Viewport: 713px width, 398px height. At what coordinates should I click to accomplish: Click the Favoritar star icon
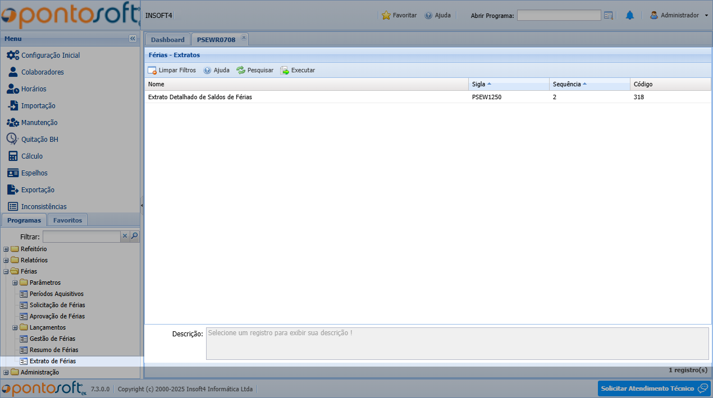coord(386,16)
